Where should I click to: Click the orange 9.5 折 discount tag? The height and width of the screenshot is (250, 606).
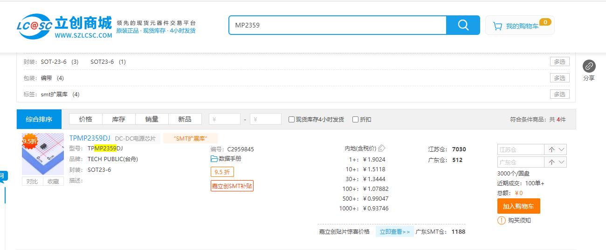222,172
